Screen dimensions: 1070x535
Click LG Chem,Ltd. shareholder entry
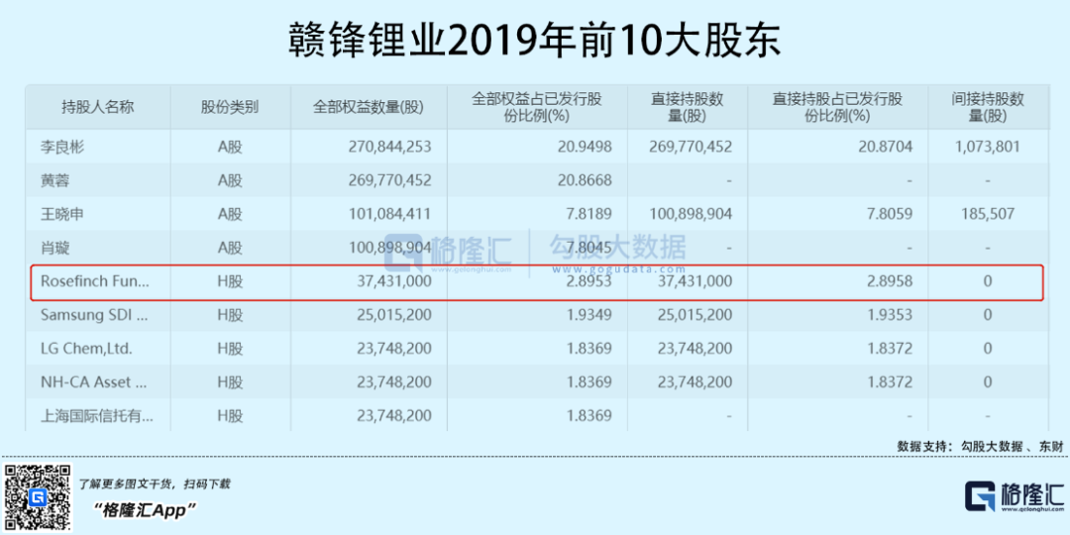click(x=86, y=349)
